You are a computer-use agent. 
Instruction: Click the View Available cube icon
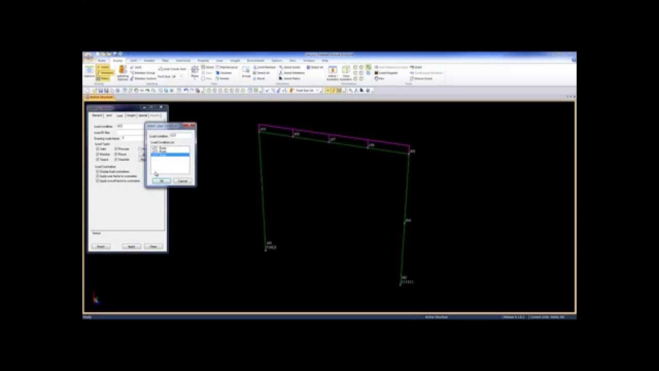346,73
